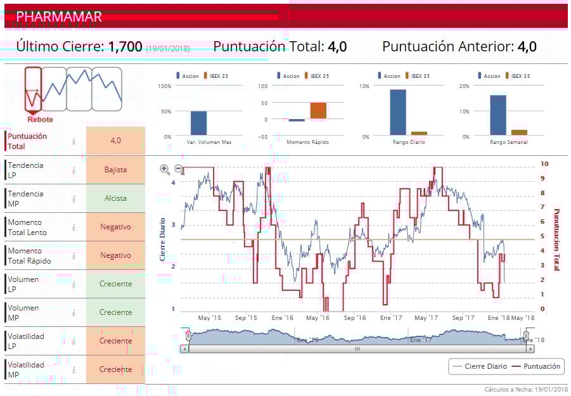Click Negativo value for Momento Total Rápido
The height and width of the screenshot is (396, 571).
(115, 255)
